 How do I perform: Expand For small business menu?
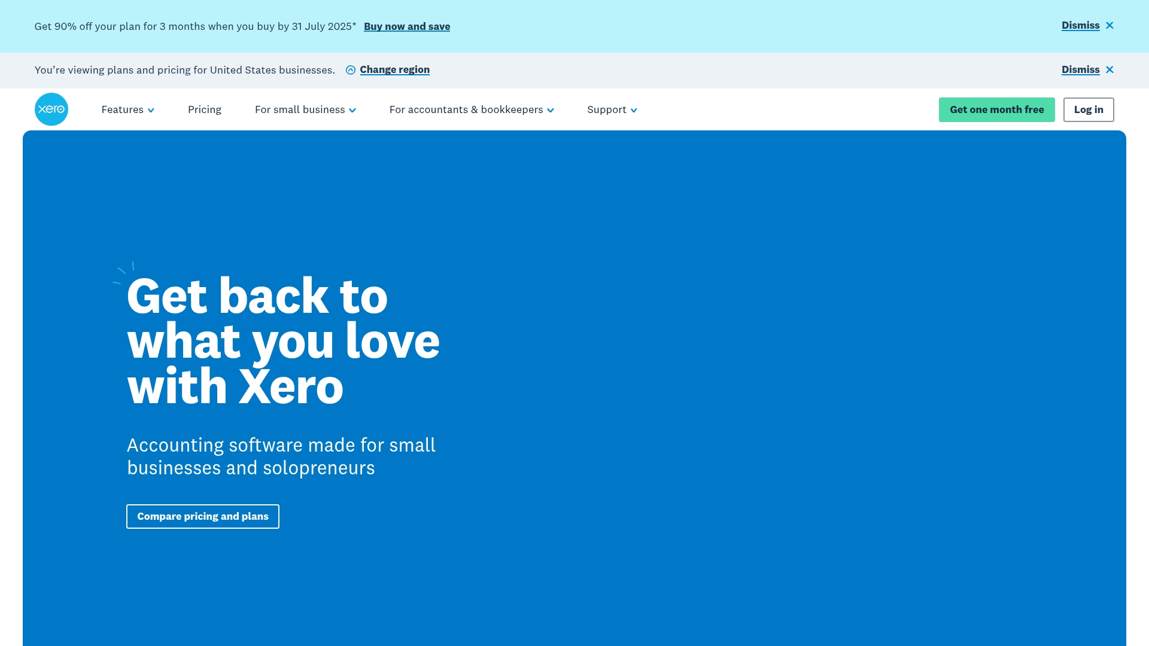tap(305, 109)
